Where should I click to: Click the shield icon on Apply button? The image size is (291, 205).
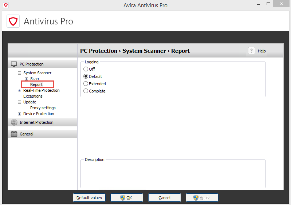tap(196, 198)
